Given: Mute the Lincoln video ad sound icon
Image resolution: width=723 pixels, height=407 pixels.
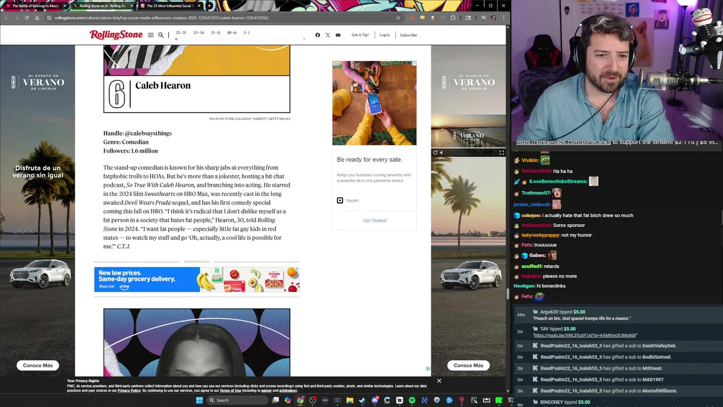Looking at the screenshot, I should pos(441,153).
